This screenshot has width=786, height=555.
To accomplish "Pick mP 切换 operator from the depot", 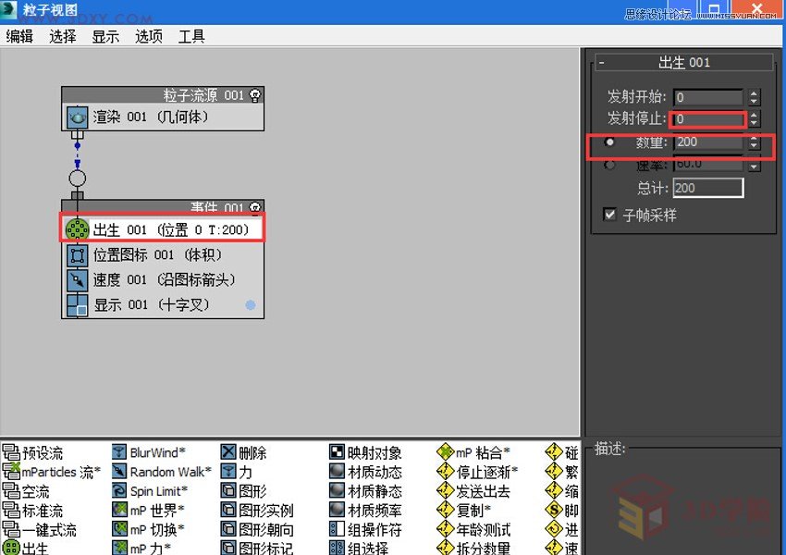I will [x=148, y=529].
